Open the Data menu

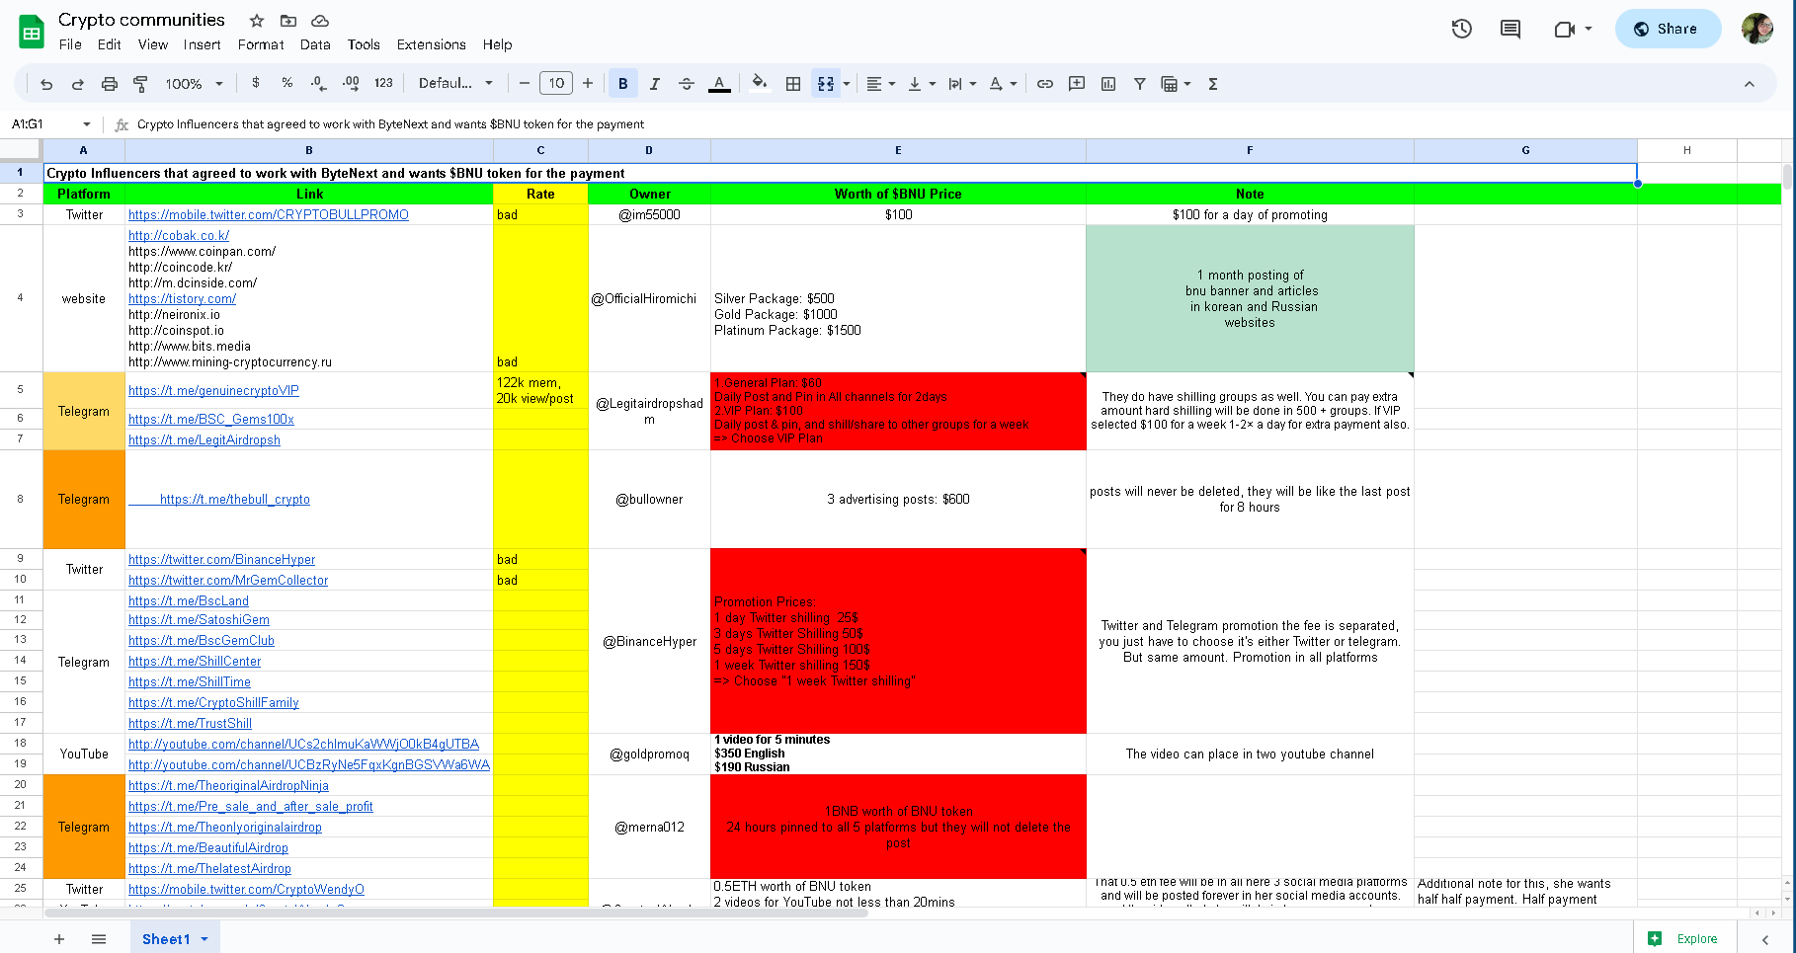[315, 44]
